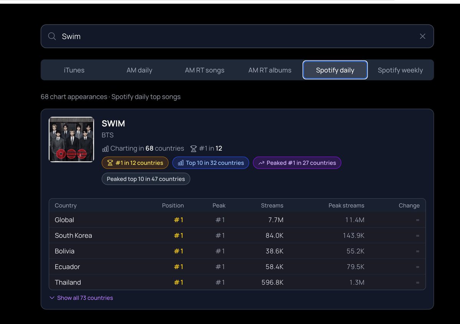The width and height of the screenshot is (460, 324).
Task: Select the Global row name
Action: (64, 220)
